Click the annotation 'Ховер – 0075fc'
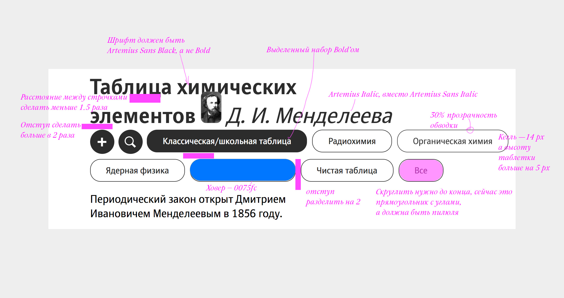This screenshot has width=564, height=298. pyautogui.click(x=231, y=188)
